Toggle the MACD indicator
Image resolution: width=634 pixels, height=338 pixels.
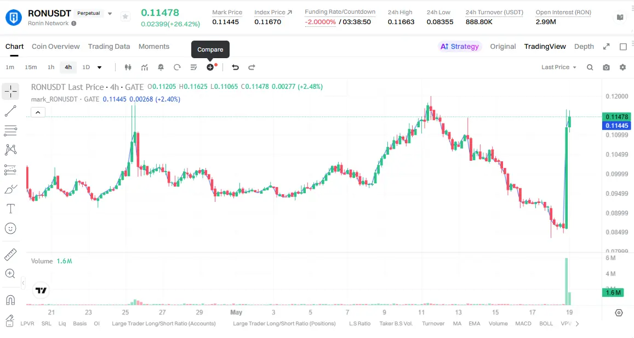(523, 323)
